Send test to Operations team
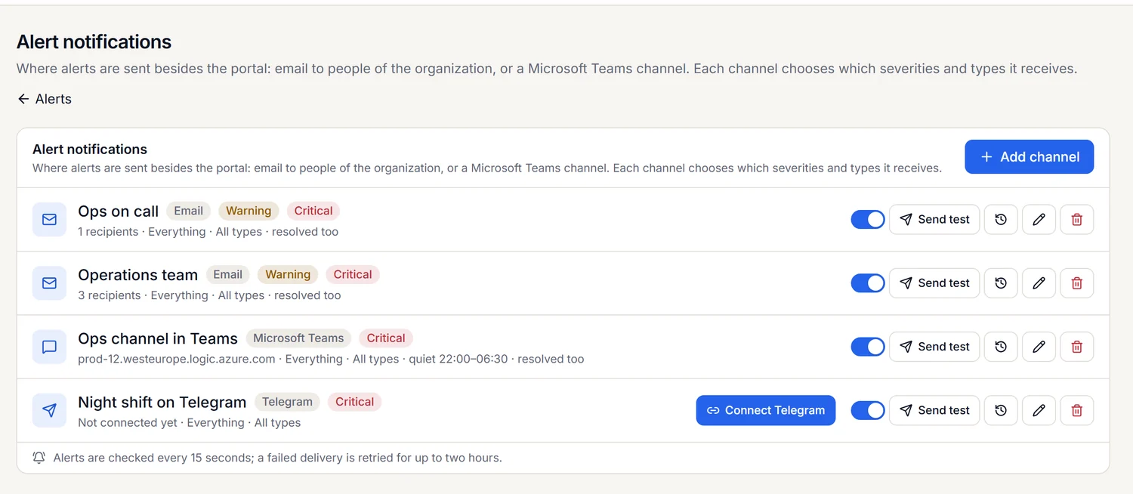Image resolution: width=1133 pixels, height=494 pixels. [x=934, y=283]
